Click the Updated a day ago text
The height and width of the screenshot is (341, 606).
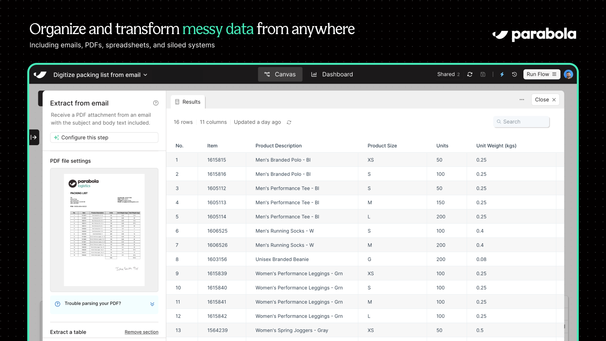pyautogui.click(x=258, y=122)
